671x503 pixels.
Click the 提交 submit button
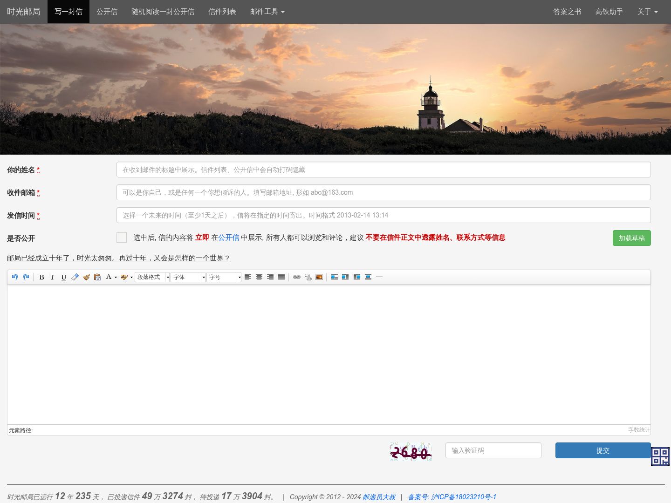click(603, 450)
